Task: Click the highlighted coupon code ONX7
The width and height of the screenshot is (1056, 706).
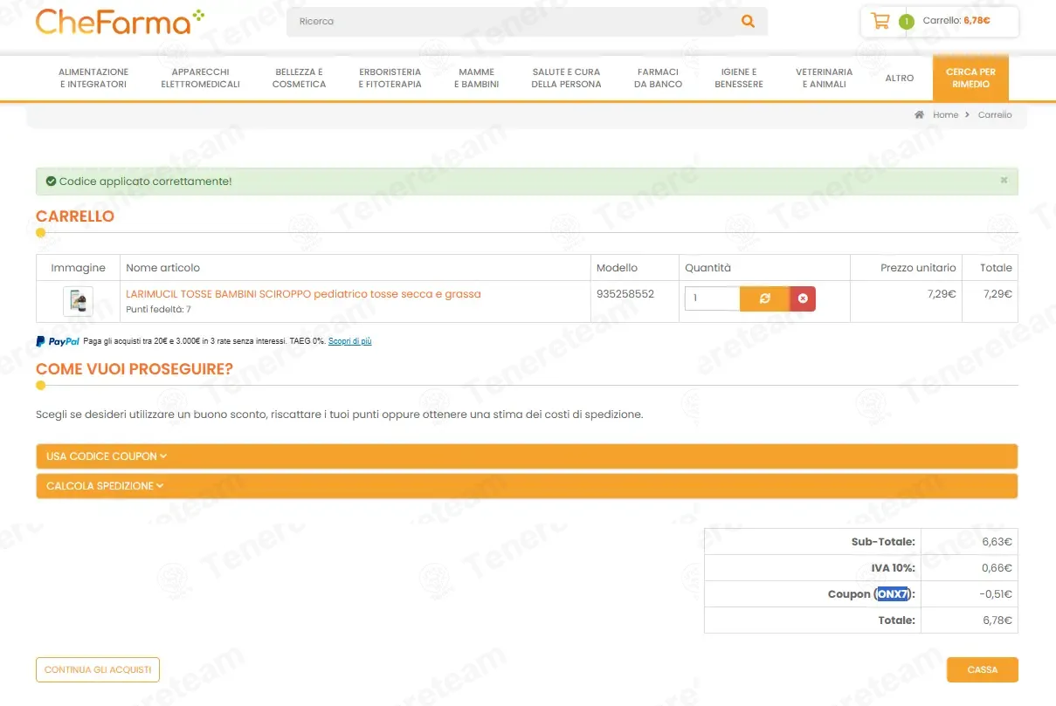Action: pyautogui.click(x=893, y=594)
